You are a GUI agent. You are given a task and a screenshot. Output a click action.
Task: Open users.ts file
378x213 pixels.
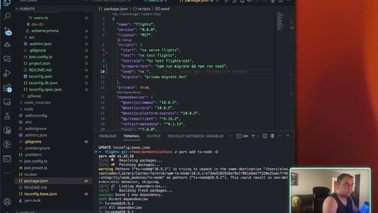(x=41, y=18)
